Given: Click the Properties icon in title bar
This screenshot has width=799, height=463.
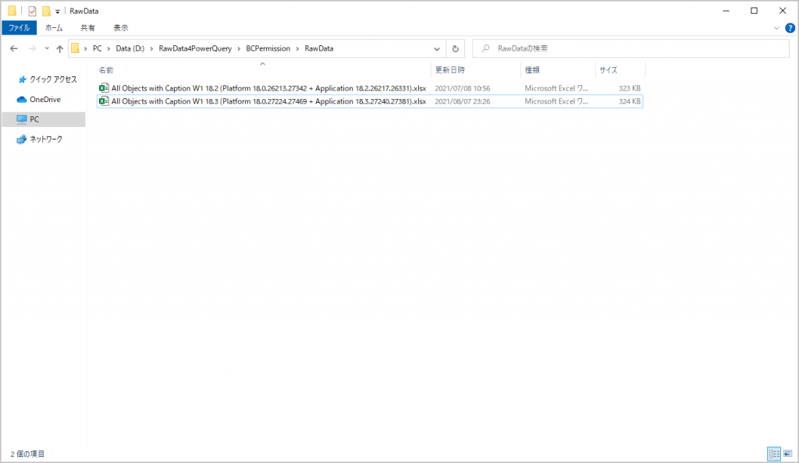Looking at the screenshot, I should 32,11.
